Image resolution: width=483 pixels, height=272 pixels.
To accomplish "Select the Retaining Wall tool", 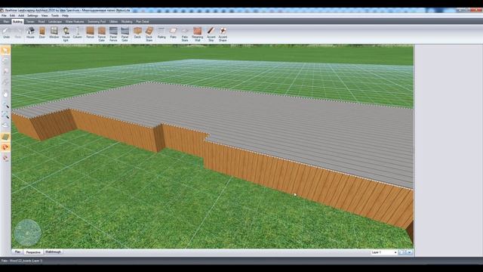I will click(198, 34).
